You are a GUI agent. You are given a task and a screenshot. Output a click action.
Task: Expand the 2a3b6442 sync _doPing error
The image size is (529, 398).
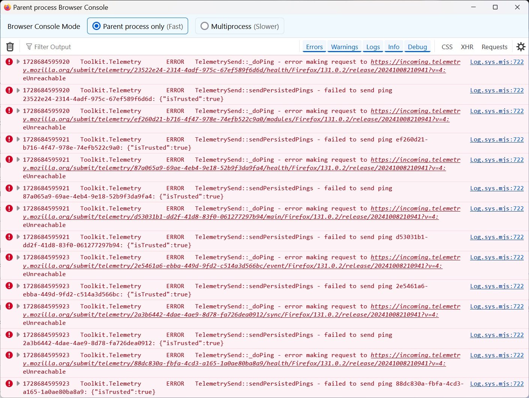(x=18, y=306)
